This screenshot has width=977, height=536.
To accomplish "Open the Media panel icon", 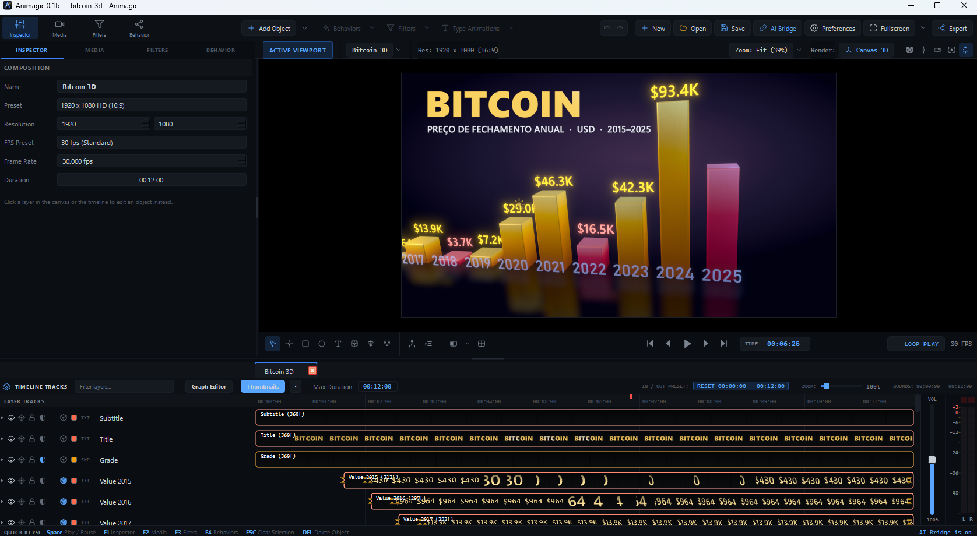I will [x=59, y=28].
